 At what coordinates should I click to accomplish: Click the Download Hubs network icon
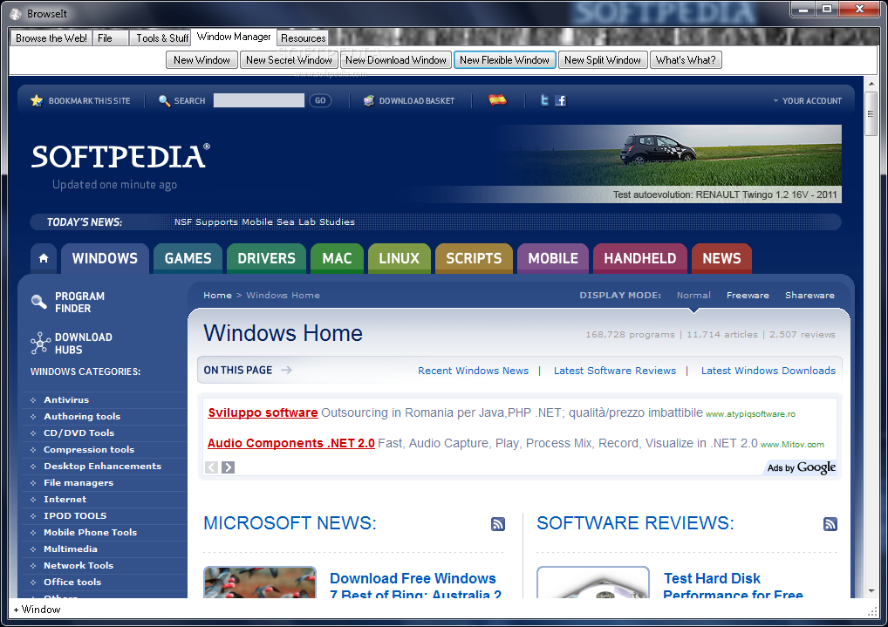40,344
